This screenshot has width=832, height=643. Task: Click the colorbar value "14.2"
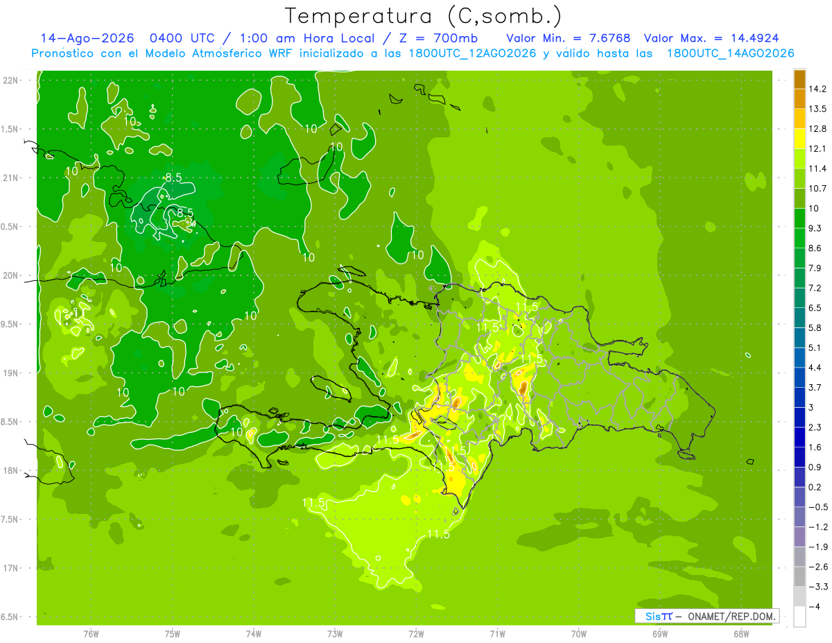(x=817, y=89)
